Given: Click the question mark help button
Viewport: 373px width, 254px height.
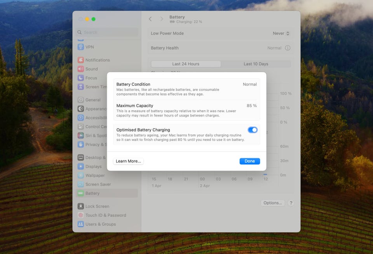Looking at the screenshot, I should point(291,203).
